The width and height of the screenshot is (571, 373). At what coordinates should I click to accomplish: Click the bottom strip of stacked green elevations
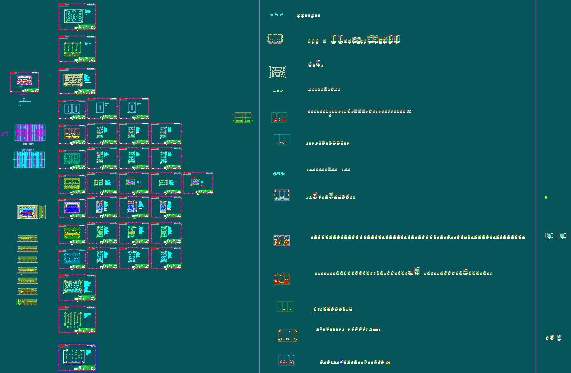[27, 302]
